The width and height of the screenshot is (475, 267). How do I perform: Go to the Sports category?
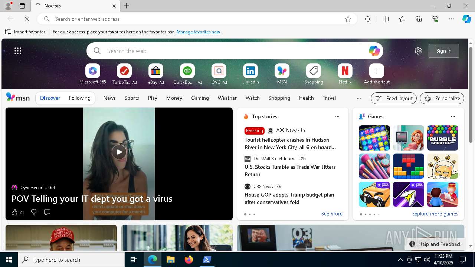pos(132,98)
